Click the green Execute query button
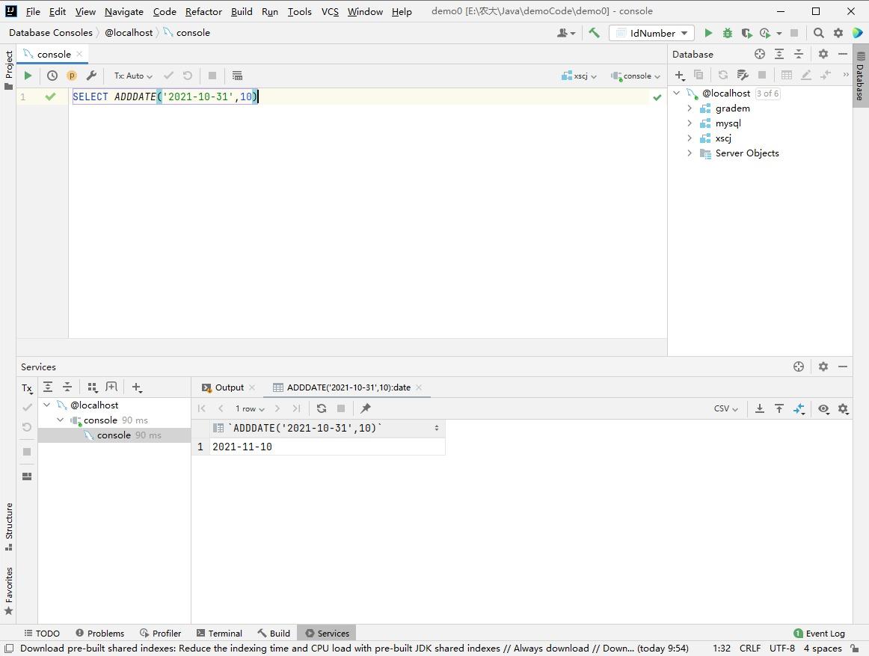Screen dimensions: 869x656 pyautogui.click(x=28, y=76)
